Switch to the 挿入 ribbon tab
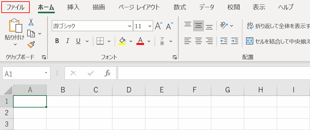Viewport: 310px width, 130px height. [x=73, y=7]
